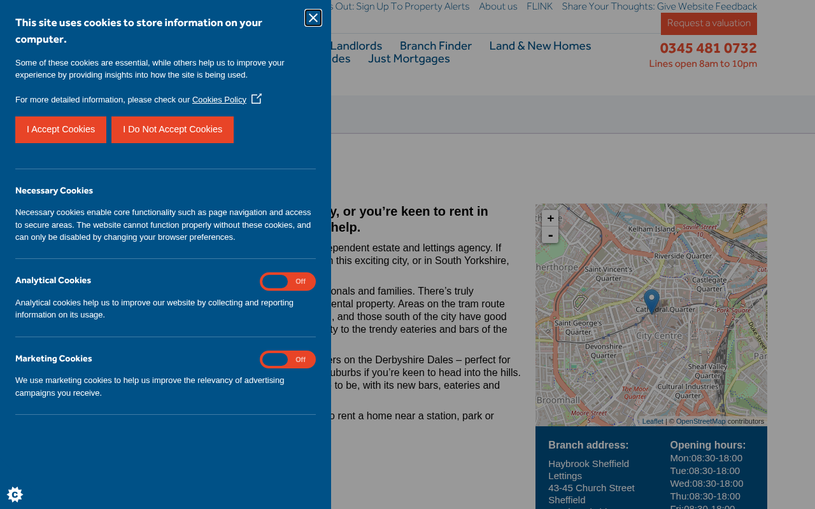This screenshot has width=815, height=509.
Task: Enable Analytical Cookies toggle
Action: point(288,281)
